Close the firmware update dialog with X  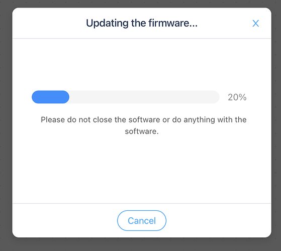tap(255, 24)
